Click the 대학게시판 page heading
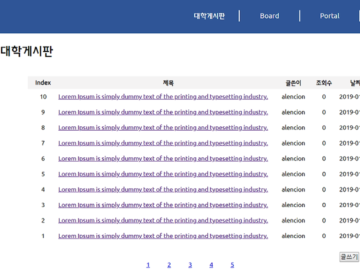The height and width of the screenshot is (270, 360). coord(26,51)
